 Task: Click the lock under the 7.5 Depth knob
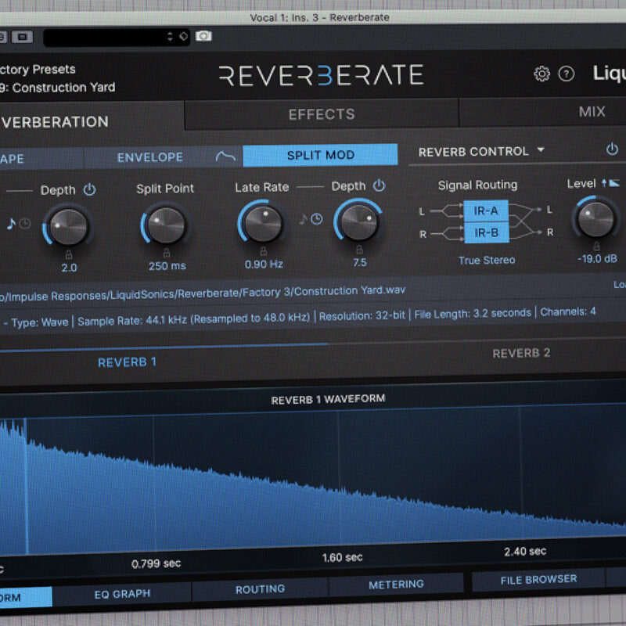pos(359,250)
